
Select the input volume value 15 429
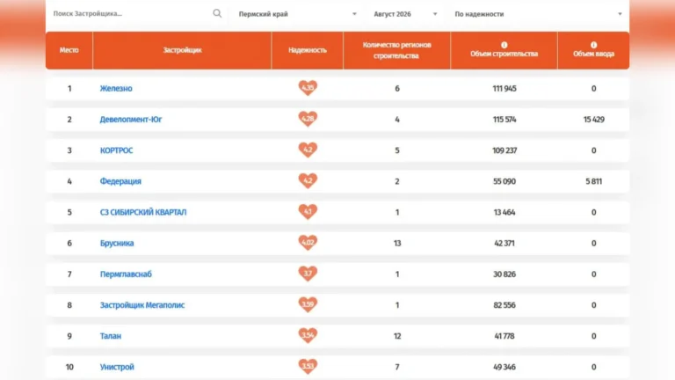click(594, 120)
